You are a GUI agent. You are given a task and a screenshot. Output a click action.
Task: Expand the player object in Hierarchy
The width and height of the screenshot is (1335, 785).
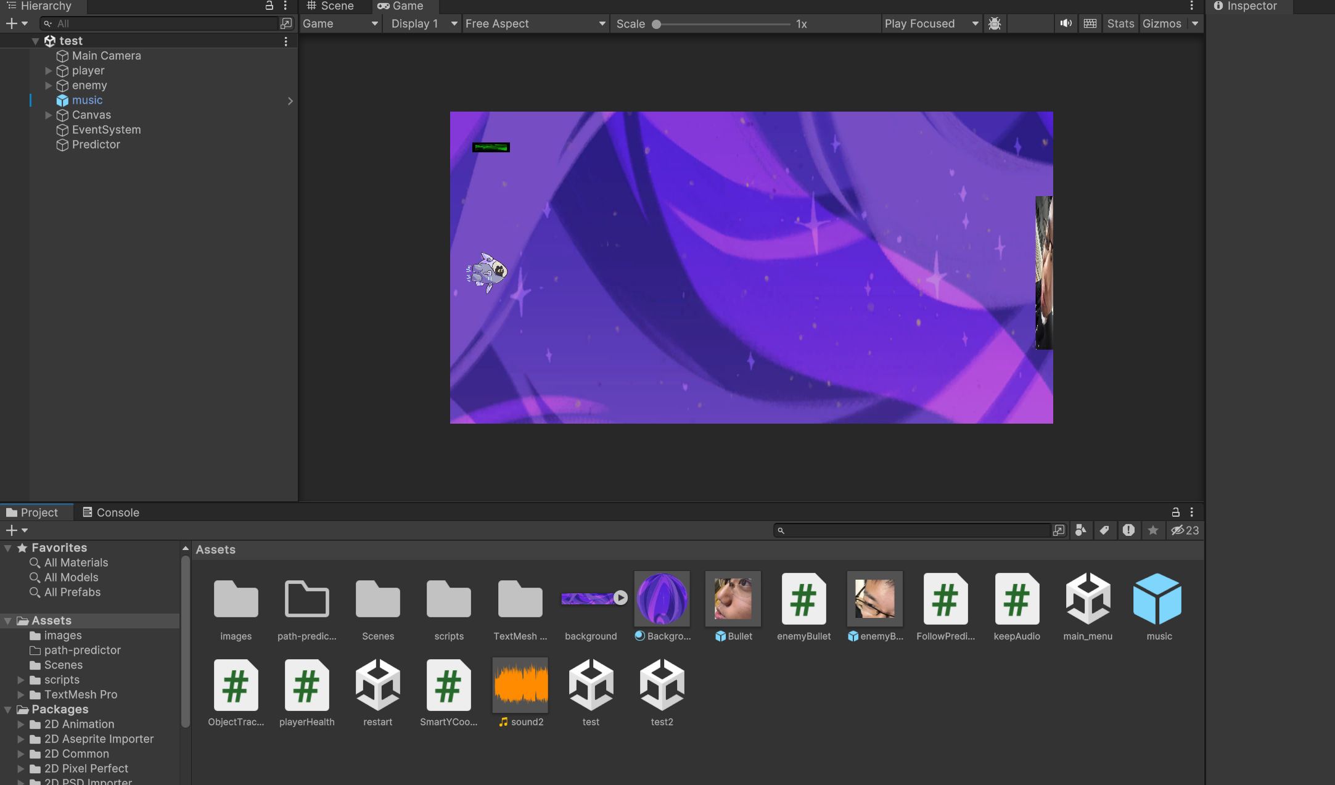49,71
